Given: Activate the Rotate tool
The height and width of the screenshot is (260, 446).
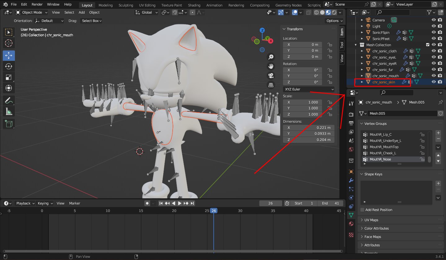Looking at the screenshot, I should [9, 66].
